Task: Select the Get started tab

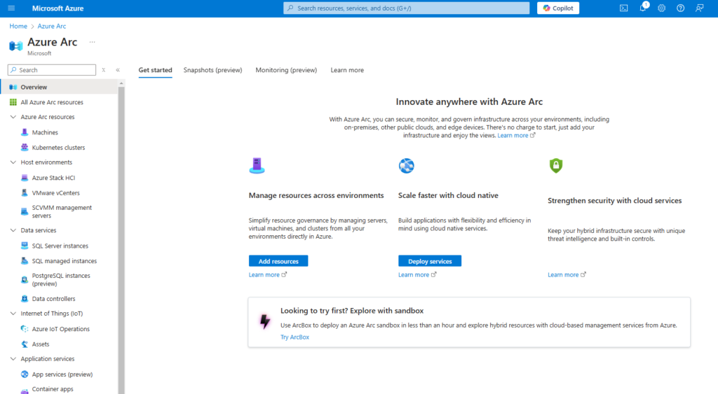Action: pos(155,70)
